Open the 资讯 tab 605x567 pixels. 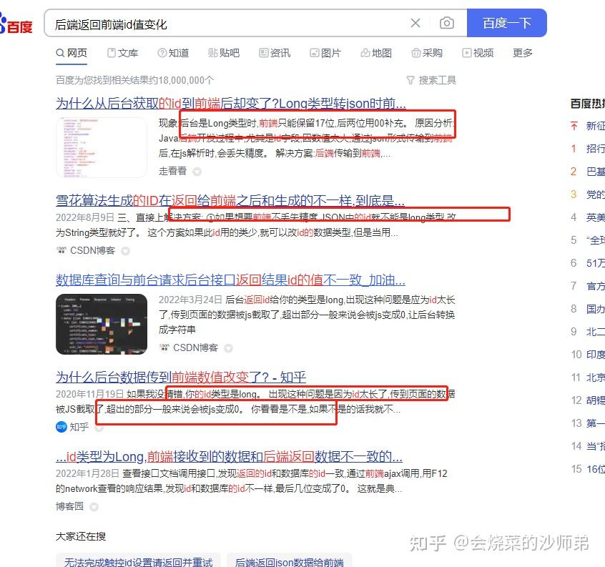(275, 53)
